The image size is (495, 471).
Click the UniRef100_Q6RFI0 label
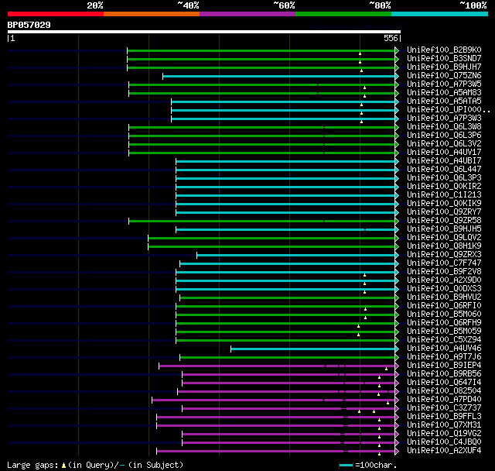[x=444, y=306]
